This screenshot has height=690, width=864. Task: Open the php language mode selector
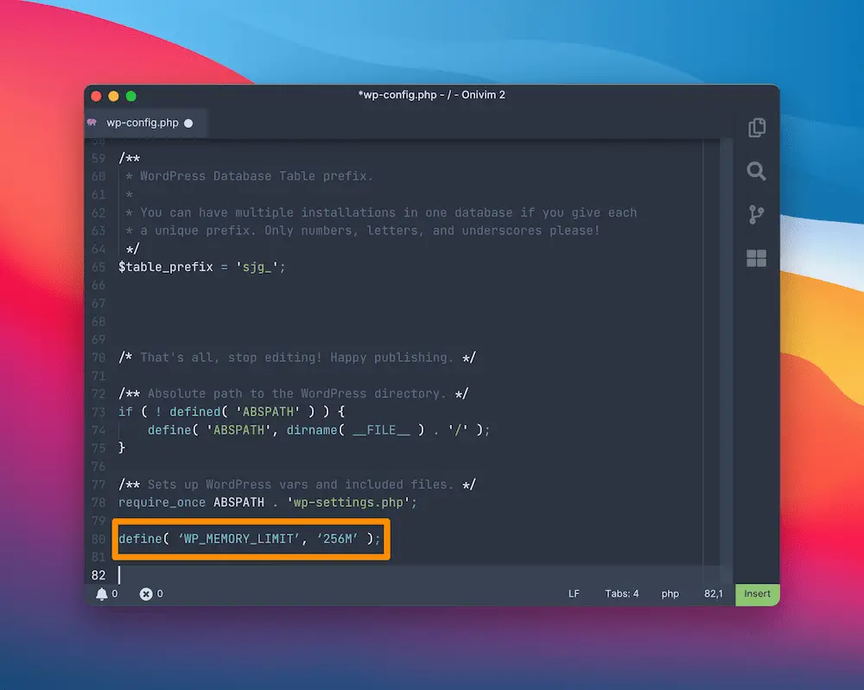[670, 594]
